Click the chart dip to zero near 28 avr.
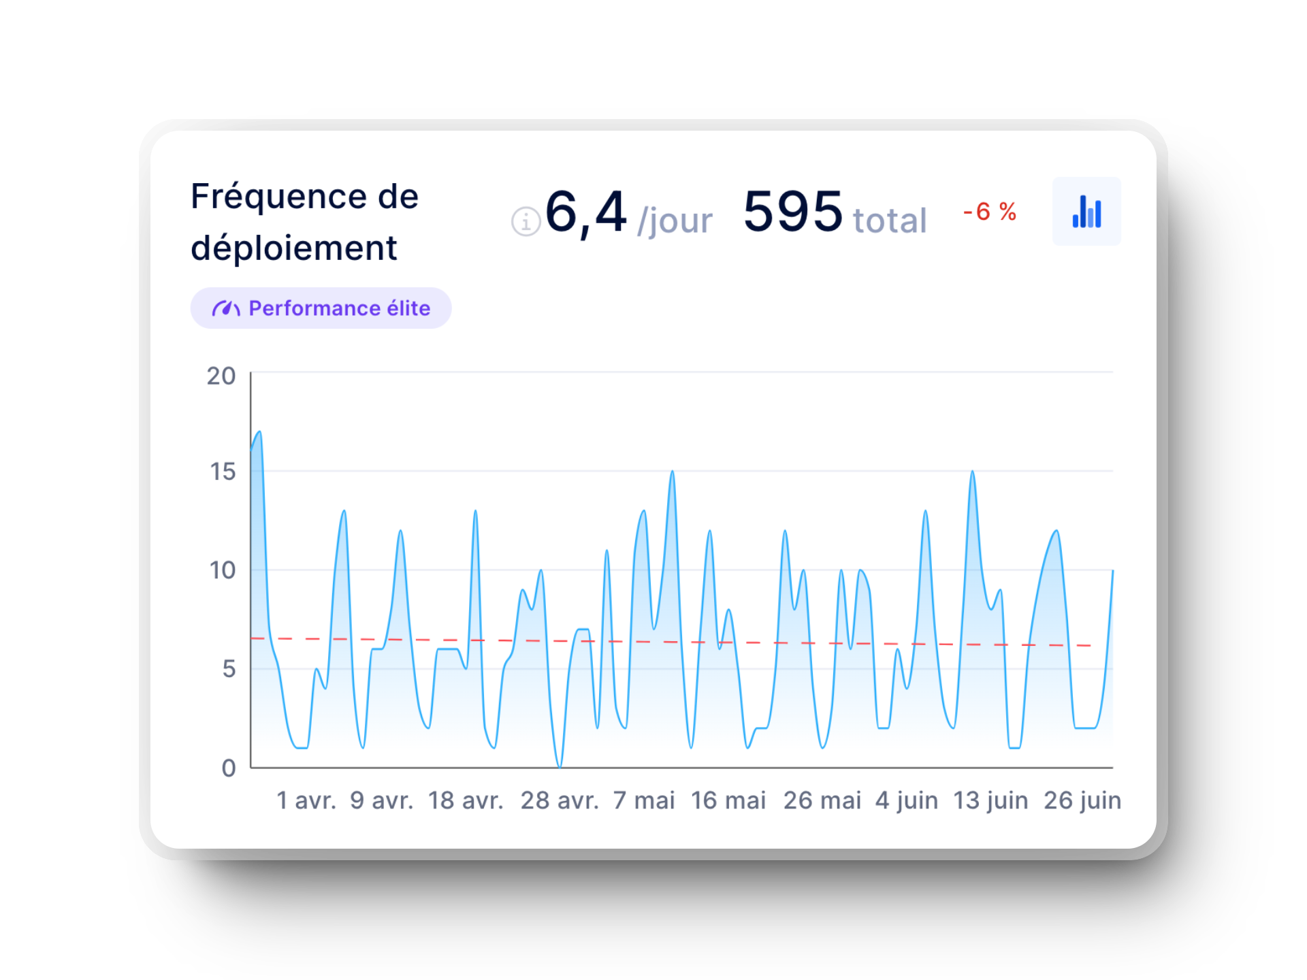Image resolution: width=1307 pixels, height=980 pixels. [560, 766]
